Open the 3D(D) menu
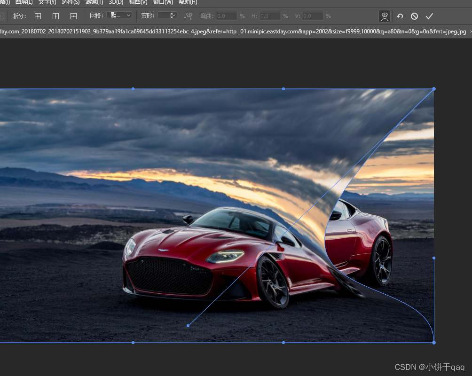 (x=116, y=2)
